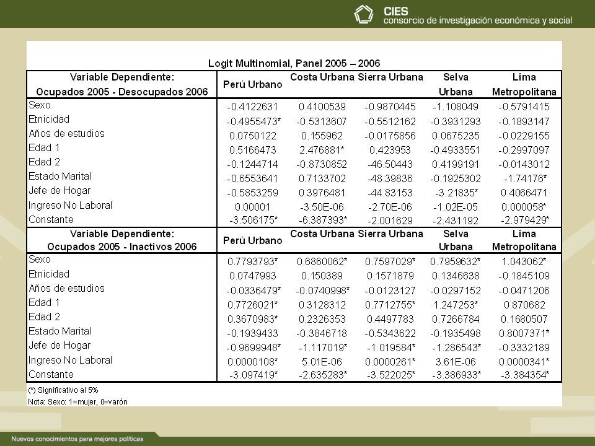Click the constant -6.387393*
Screen dimensions: 595x446
(x=323, y=221)
